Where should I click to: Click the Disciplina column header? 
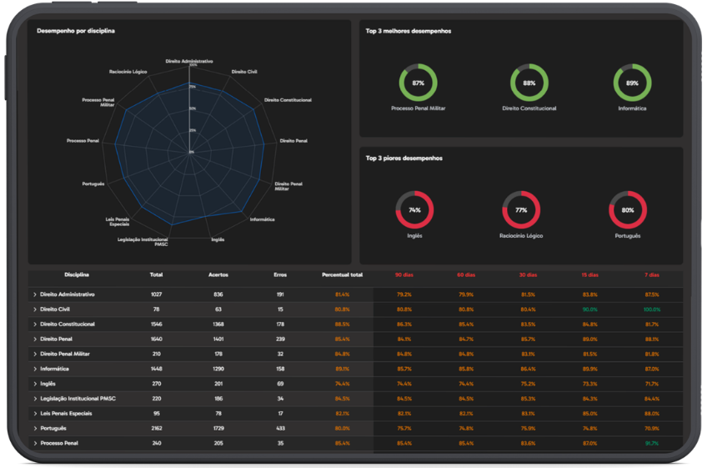coord(77,274)
